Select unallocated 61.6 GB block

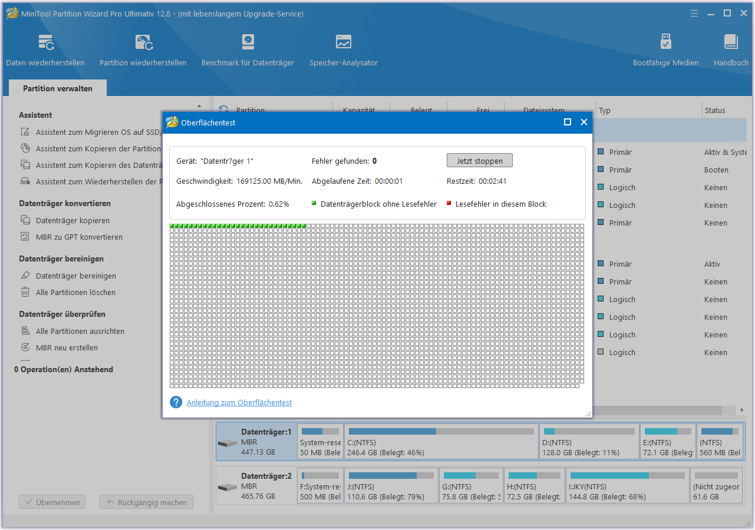click(x=716, y=486)
